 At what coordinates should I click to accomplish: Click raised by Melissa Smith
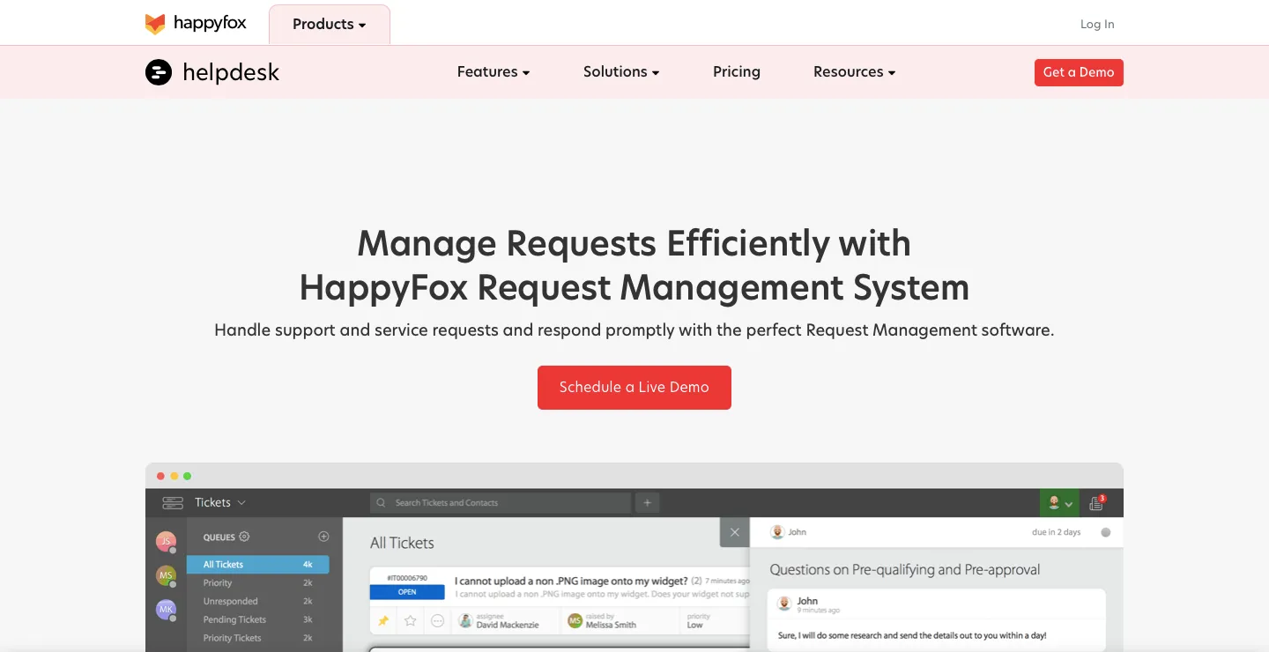pos(612,625)
